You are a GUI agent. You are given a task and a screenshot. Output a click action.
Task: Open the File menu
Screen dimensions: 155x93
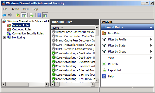tap(5, 9)
